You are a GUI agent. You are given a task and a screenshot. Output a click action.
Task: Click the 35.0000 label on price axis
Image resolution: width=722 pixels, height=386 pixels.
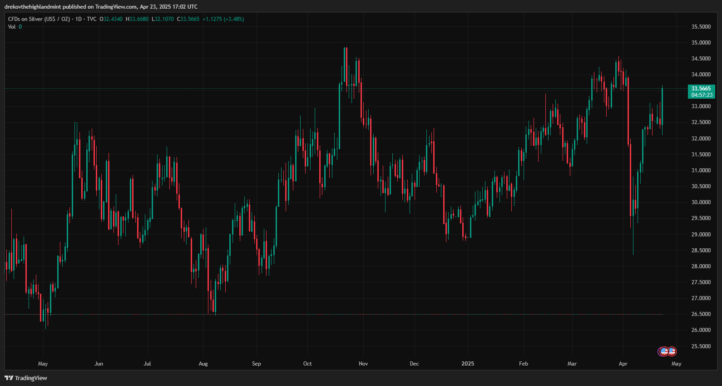[701, 43]
